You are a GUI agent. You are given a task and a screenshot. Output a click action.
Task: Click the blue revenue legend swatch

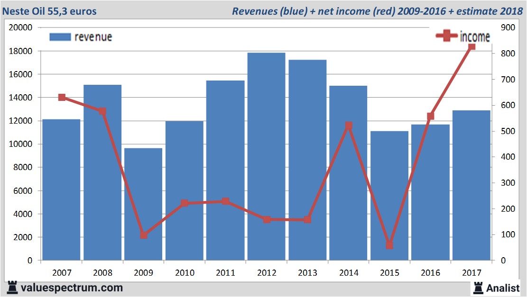pyautogui.click(x=59, y=37)
